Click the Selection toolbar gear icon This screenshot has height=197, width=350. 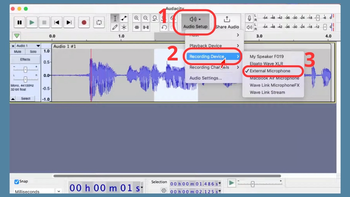pos(164,191)
